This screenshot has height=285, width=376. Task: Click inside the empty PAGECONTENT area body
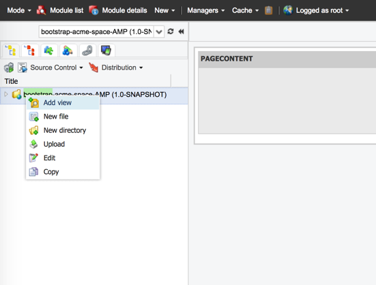coord(287,101)
